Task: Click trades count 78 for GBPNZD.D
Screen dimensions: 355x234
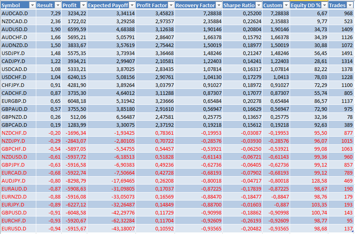Action: 350,117
